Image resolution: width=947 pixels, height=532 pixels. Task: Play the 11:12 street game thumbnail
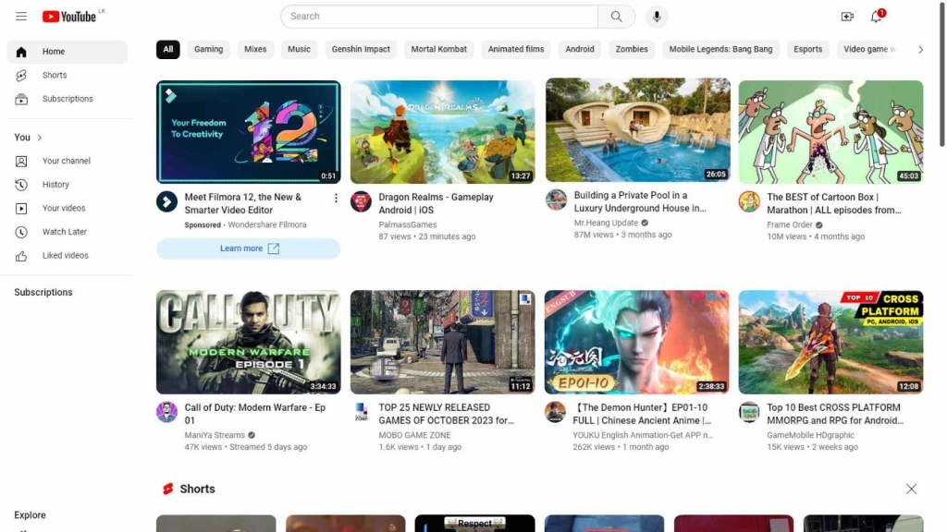(x=443, y=342)
